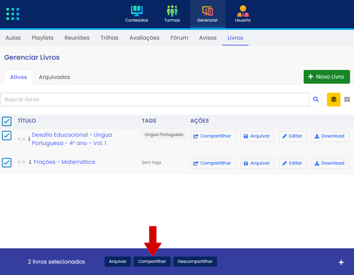This screenshot has height=275, width=354.
Task: Expand the plus icon in selection bar
Action: [x=341, y=262]
